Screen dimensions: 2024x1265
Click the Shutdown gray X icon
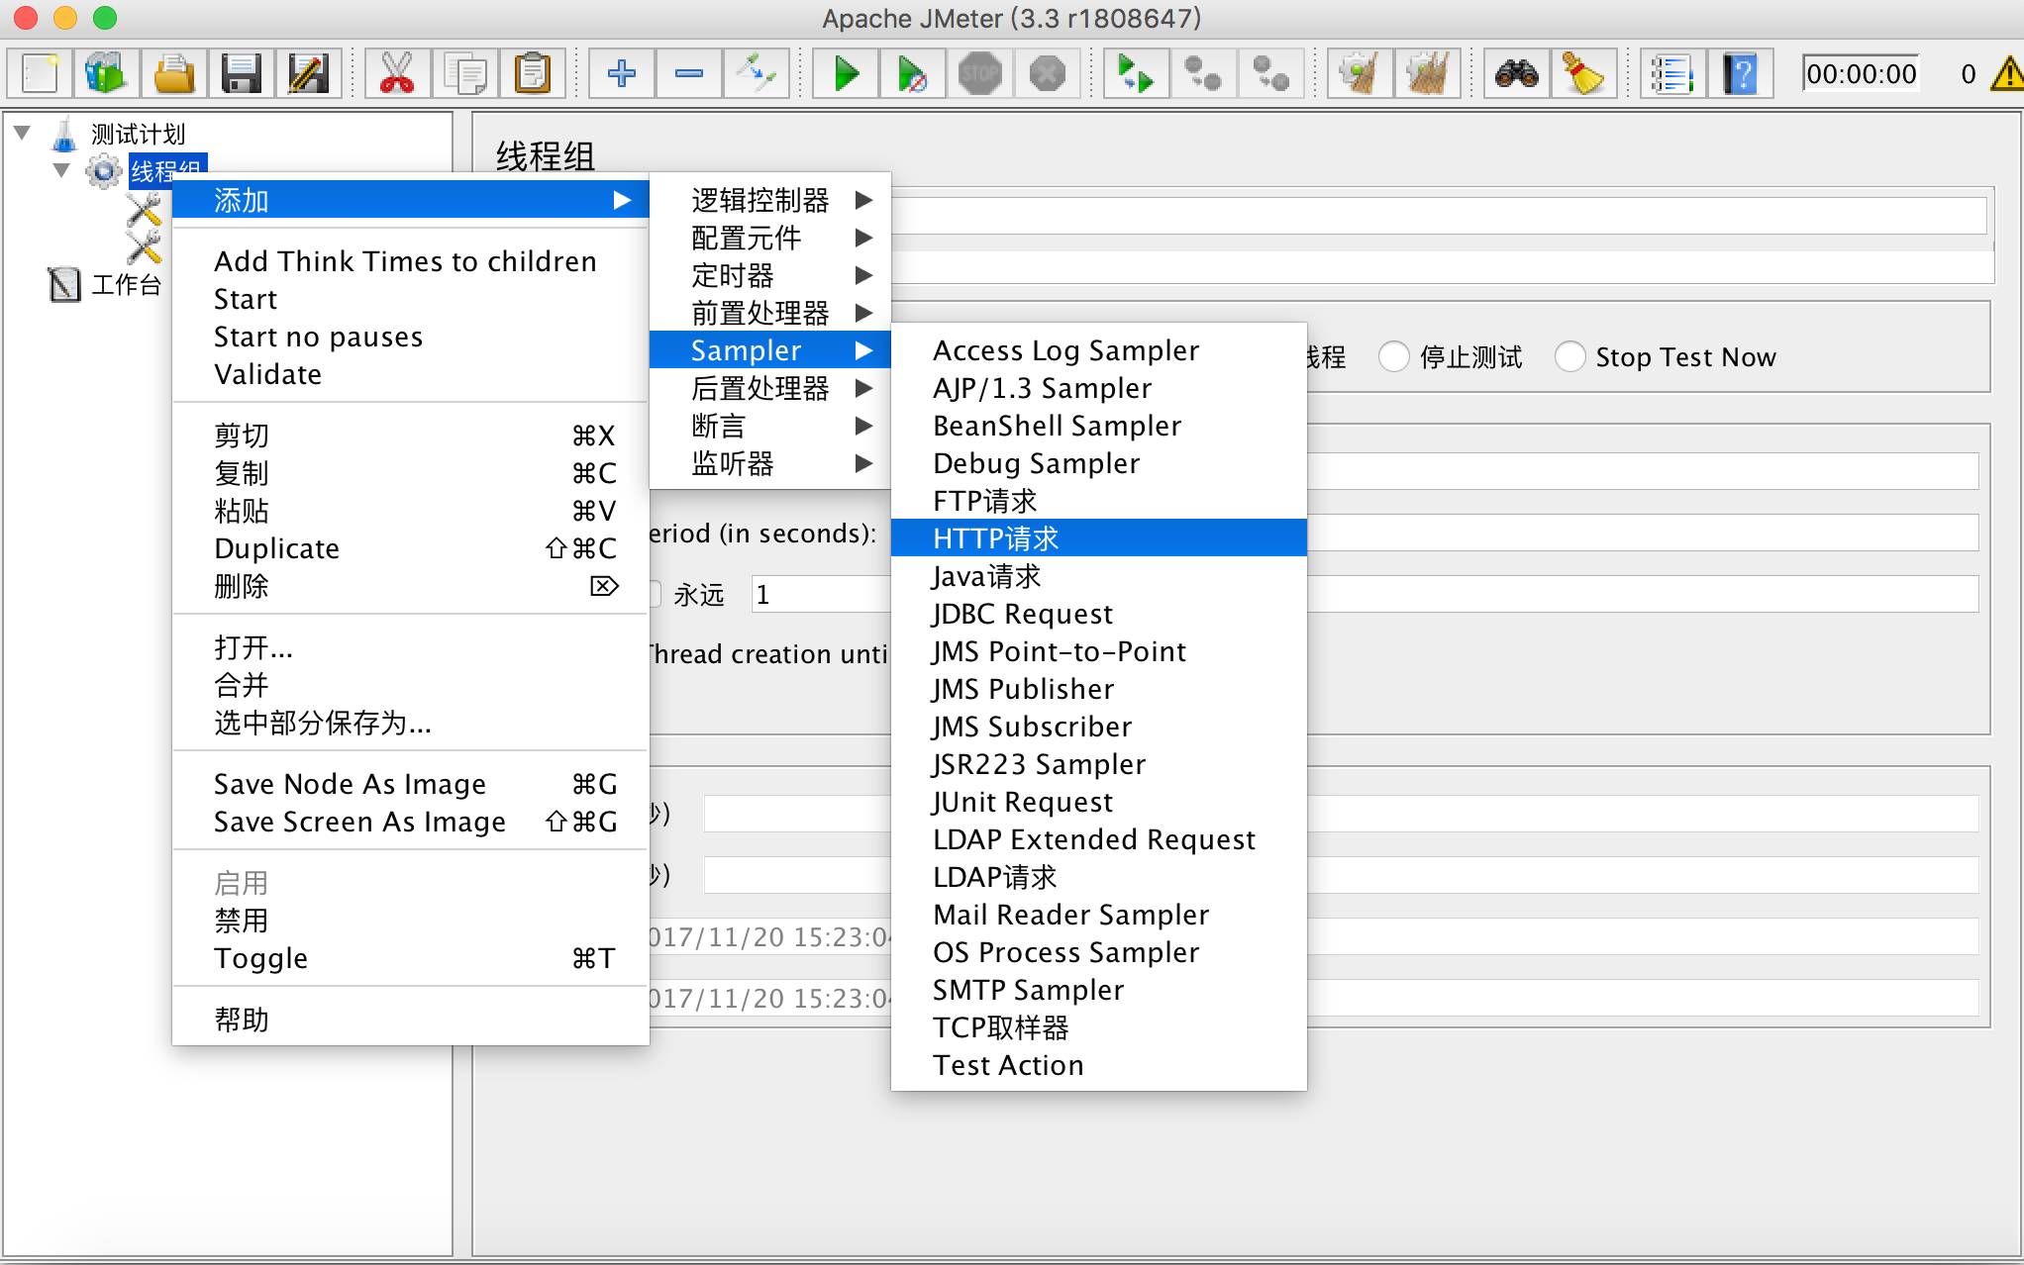click(1047, 74)
